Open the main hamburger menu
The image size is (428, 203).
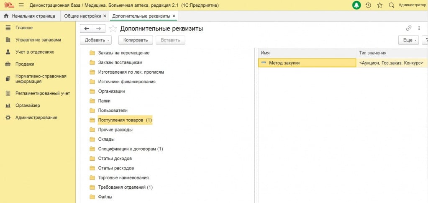[21, 5]
